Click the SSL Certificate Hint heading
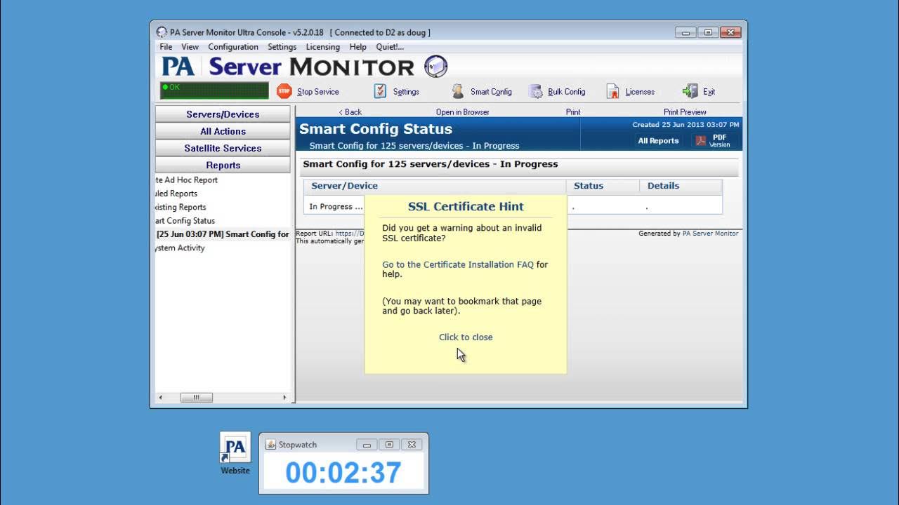 (x=466, y=206)
